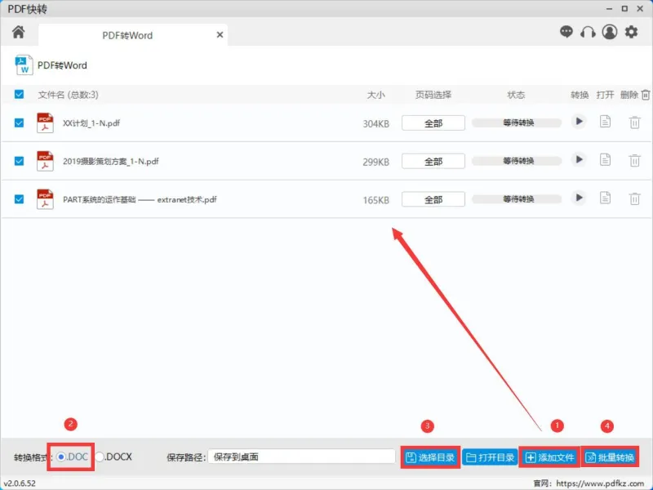Click PDF icon of 2019摄影策划方案_1-N.pdf
The image size is (653, 490).
tap(45, 161)
